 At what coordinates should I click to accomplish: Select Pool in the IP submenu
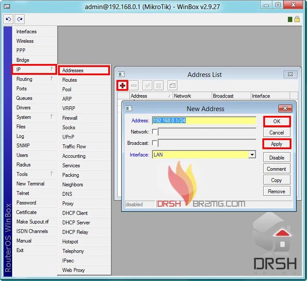(x=84, y=89)
